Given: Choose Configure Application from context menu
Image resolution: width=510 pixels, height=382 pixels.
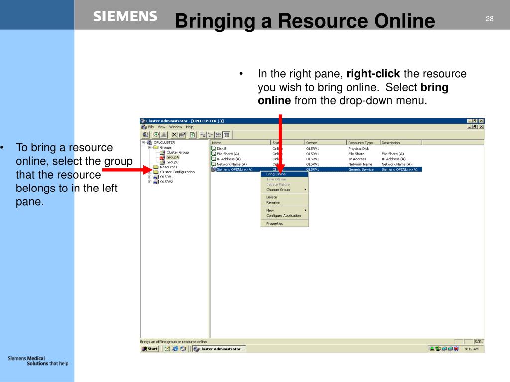Looking at the screenshot, I should [284, 216].
